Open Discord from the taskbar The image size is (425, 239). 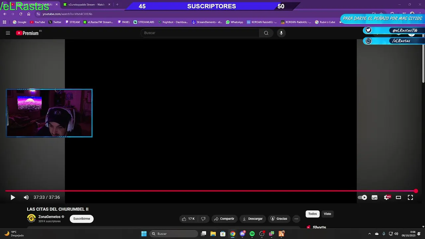(243, 234)
